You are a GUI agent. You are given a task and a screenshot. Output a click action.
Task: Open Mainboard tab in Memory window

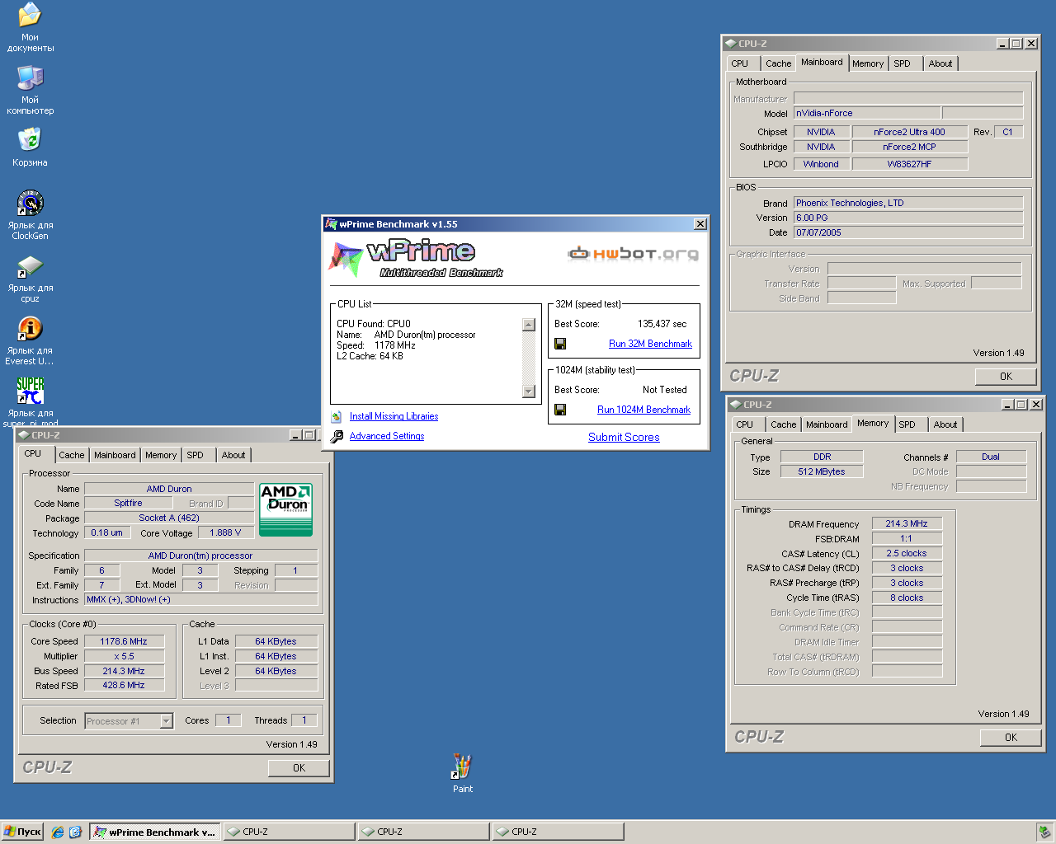coord(827,424)
